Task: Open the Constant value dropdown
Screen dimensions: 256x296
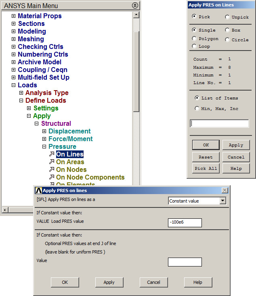Action: [x=222, y=201]
